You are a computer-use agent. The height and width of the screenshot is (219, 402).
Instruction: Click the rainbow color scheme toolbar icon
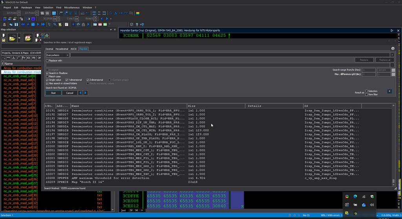(x=138, y=13)
